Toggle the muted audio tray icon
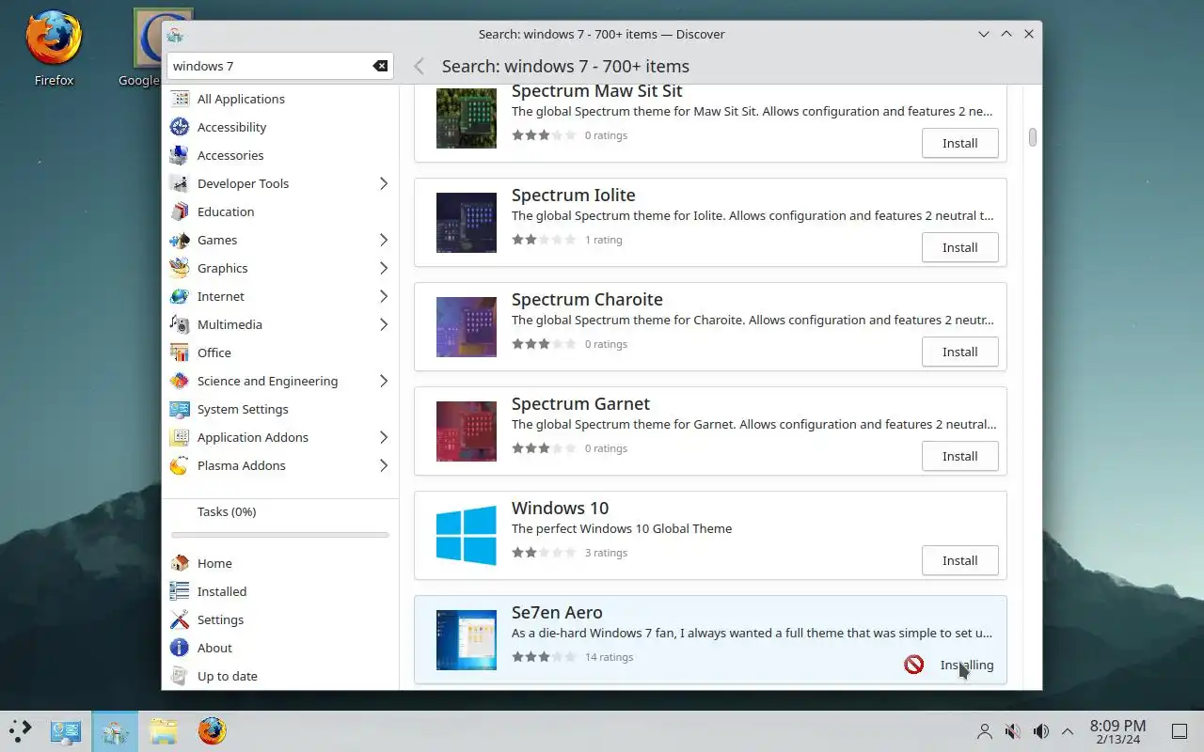This screenshot has height=752, width=1204. coord(1012,731)
